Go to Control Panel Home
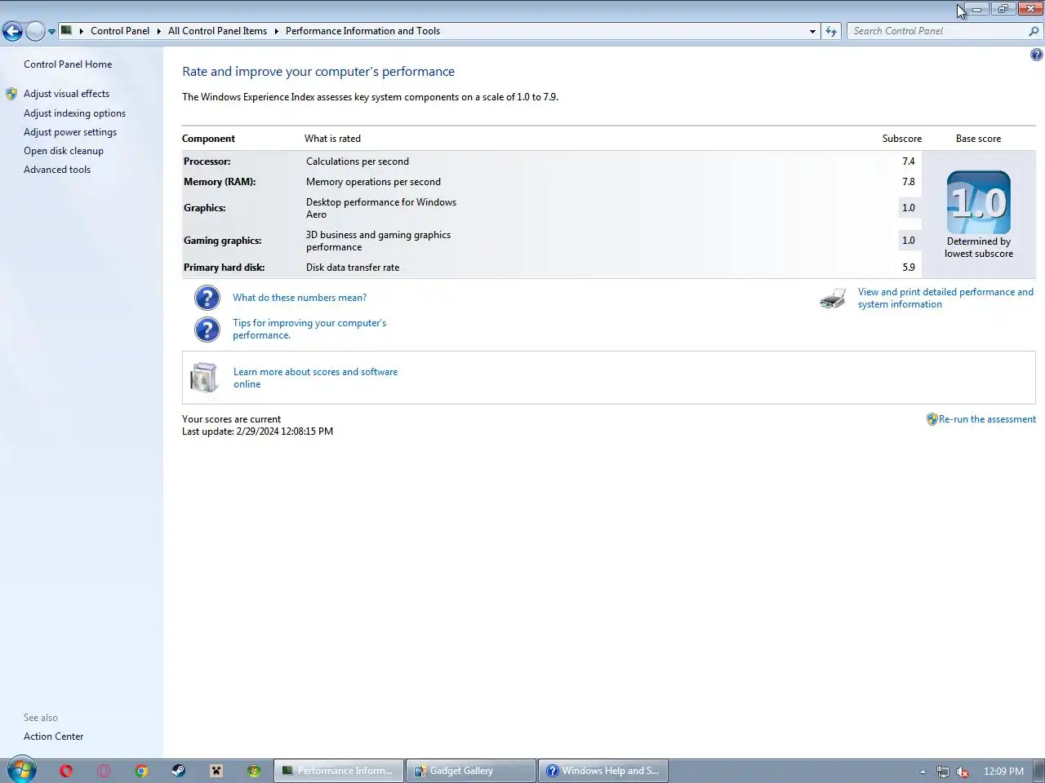The width and height of the screenshot is (1045, 783). [x=68, y=64]
